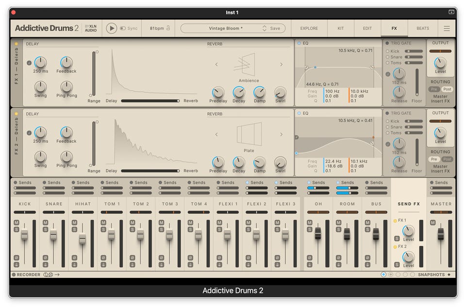This screenshot has width=466, height=308.
Task: Click the download arrow on TOM 1 channel
Action: pyautogui.click(x=103, y=264)
